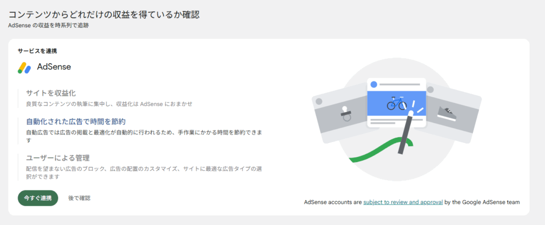545x225 pixels.
Task: Select the 自動化された広告で時間を節約 step
Action: 76,121
